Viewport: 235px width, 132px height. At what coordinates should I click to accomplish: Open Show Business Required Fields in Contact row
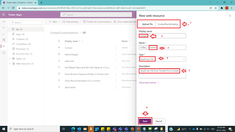(88, 74)
